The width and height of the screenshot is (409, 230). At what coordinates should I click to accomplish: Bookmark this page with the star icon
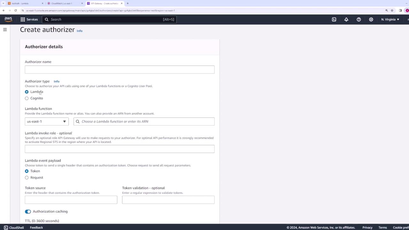point(392,11)
